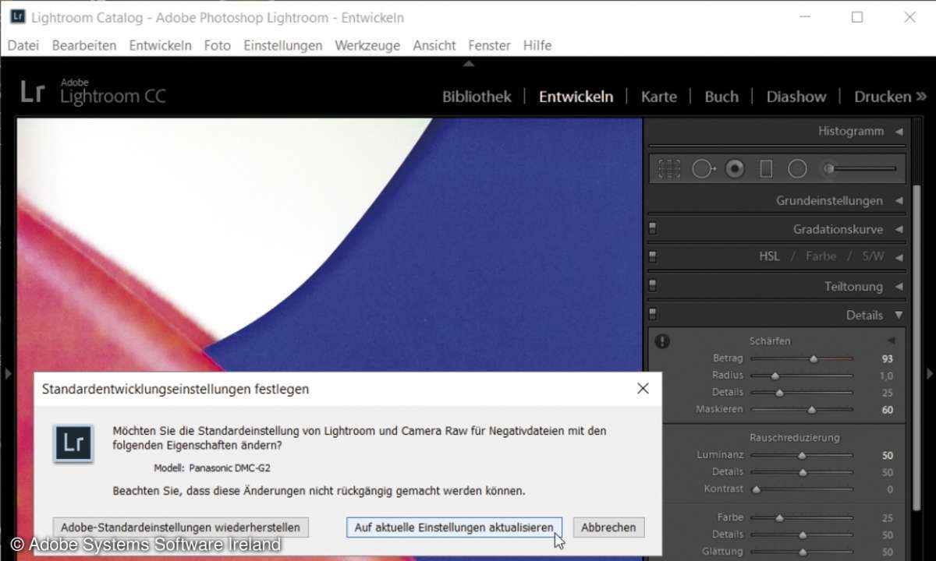Click the Betrag value 93
Image resolution: width=936 pixels, height=561 pixels.
click(888, 359)
